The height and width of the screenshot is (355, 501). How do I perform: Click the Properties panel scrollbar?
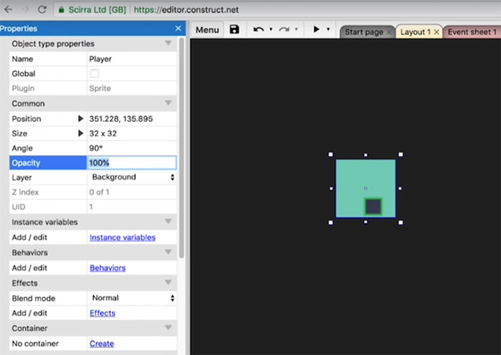tap(181, 148)
